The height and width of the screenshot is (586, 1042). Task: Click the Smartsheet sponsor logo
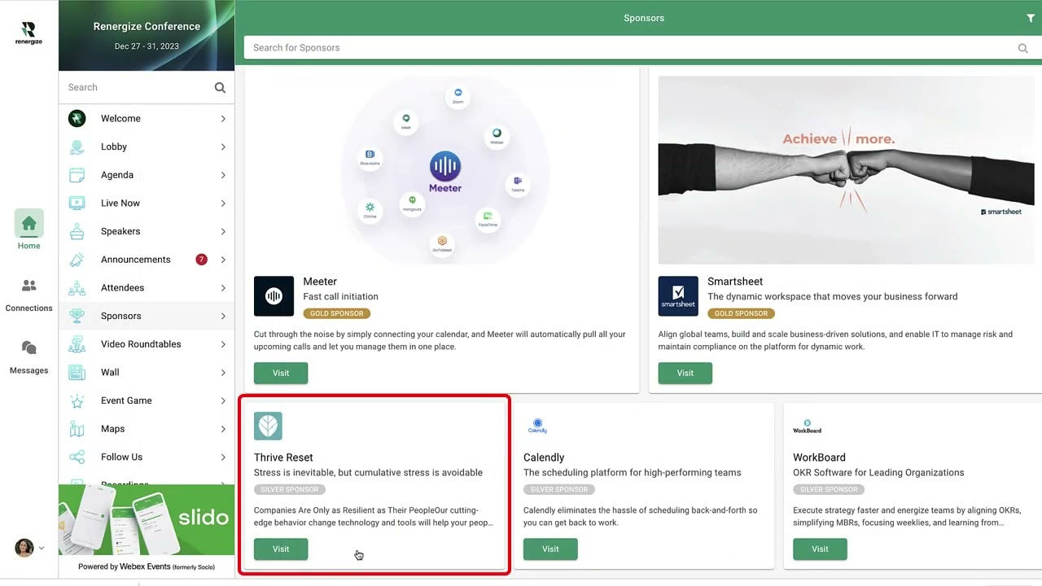(x=678, y=296)
